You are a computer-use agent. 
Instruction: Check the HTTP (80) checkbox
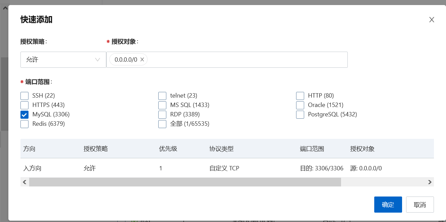coord(300,96)
